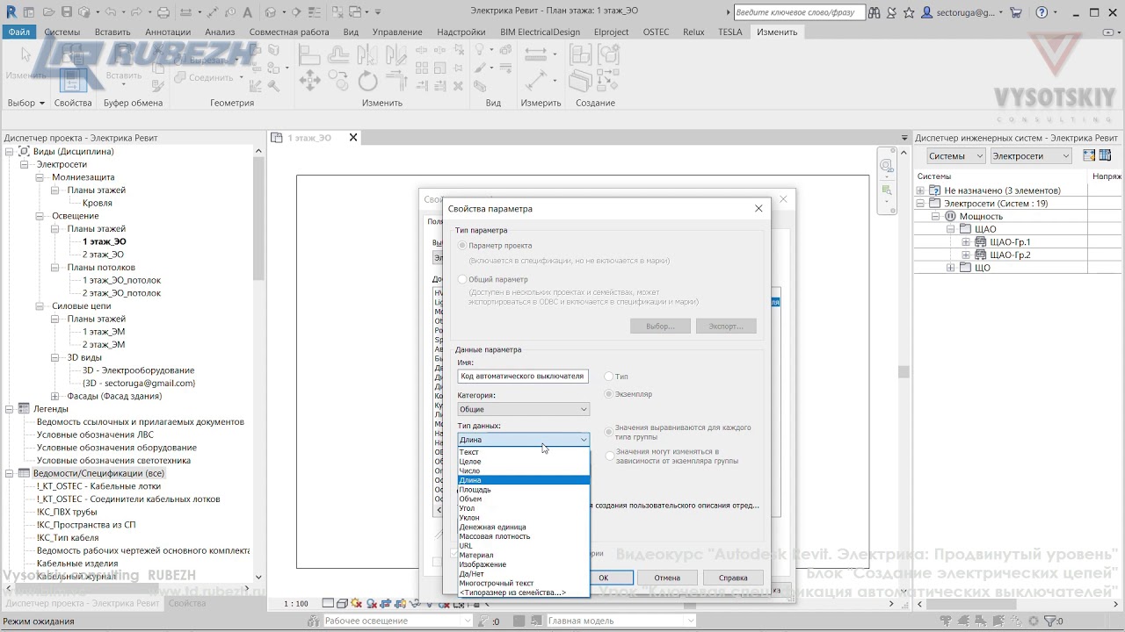Select the 2 этаж_ЭМ view in the project browser
1125x632 pixels.
click(104, 345)
